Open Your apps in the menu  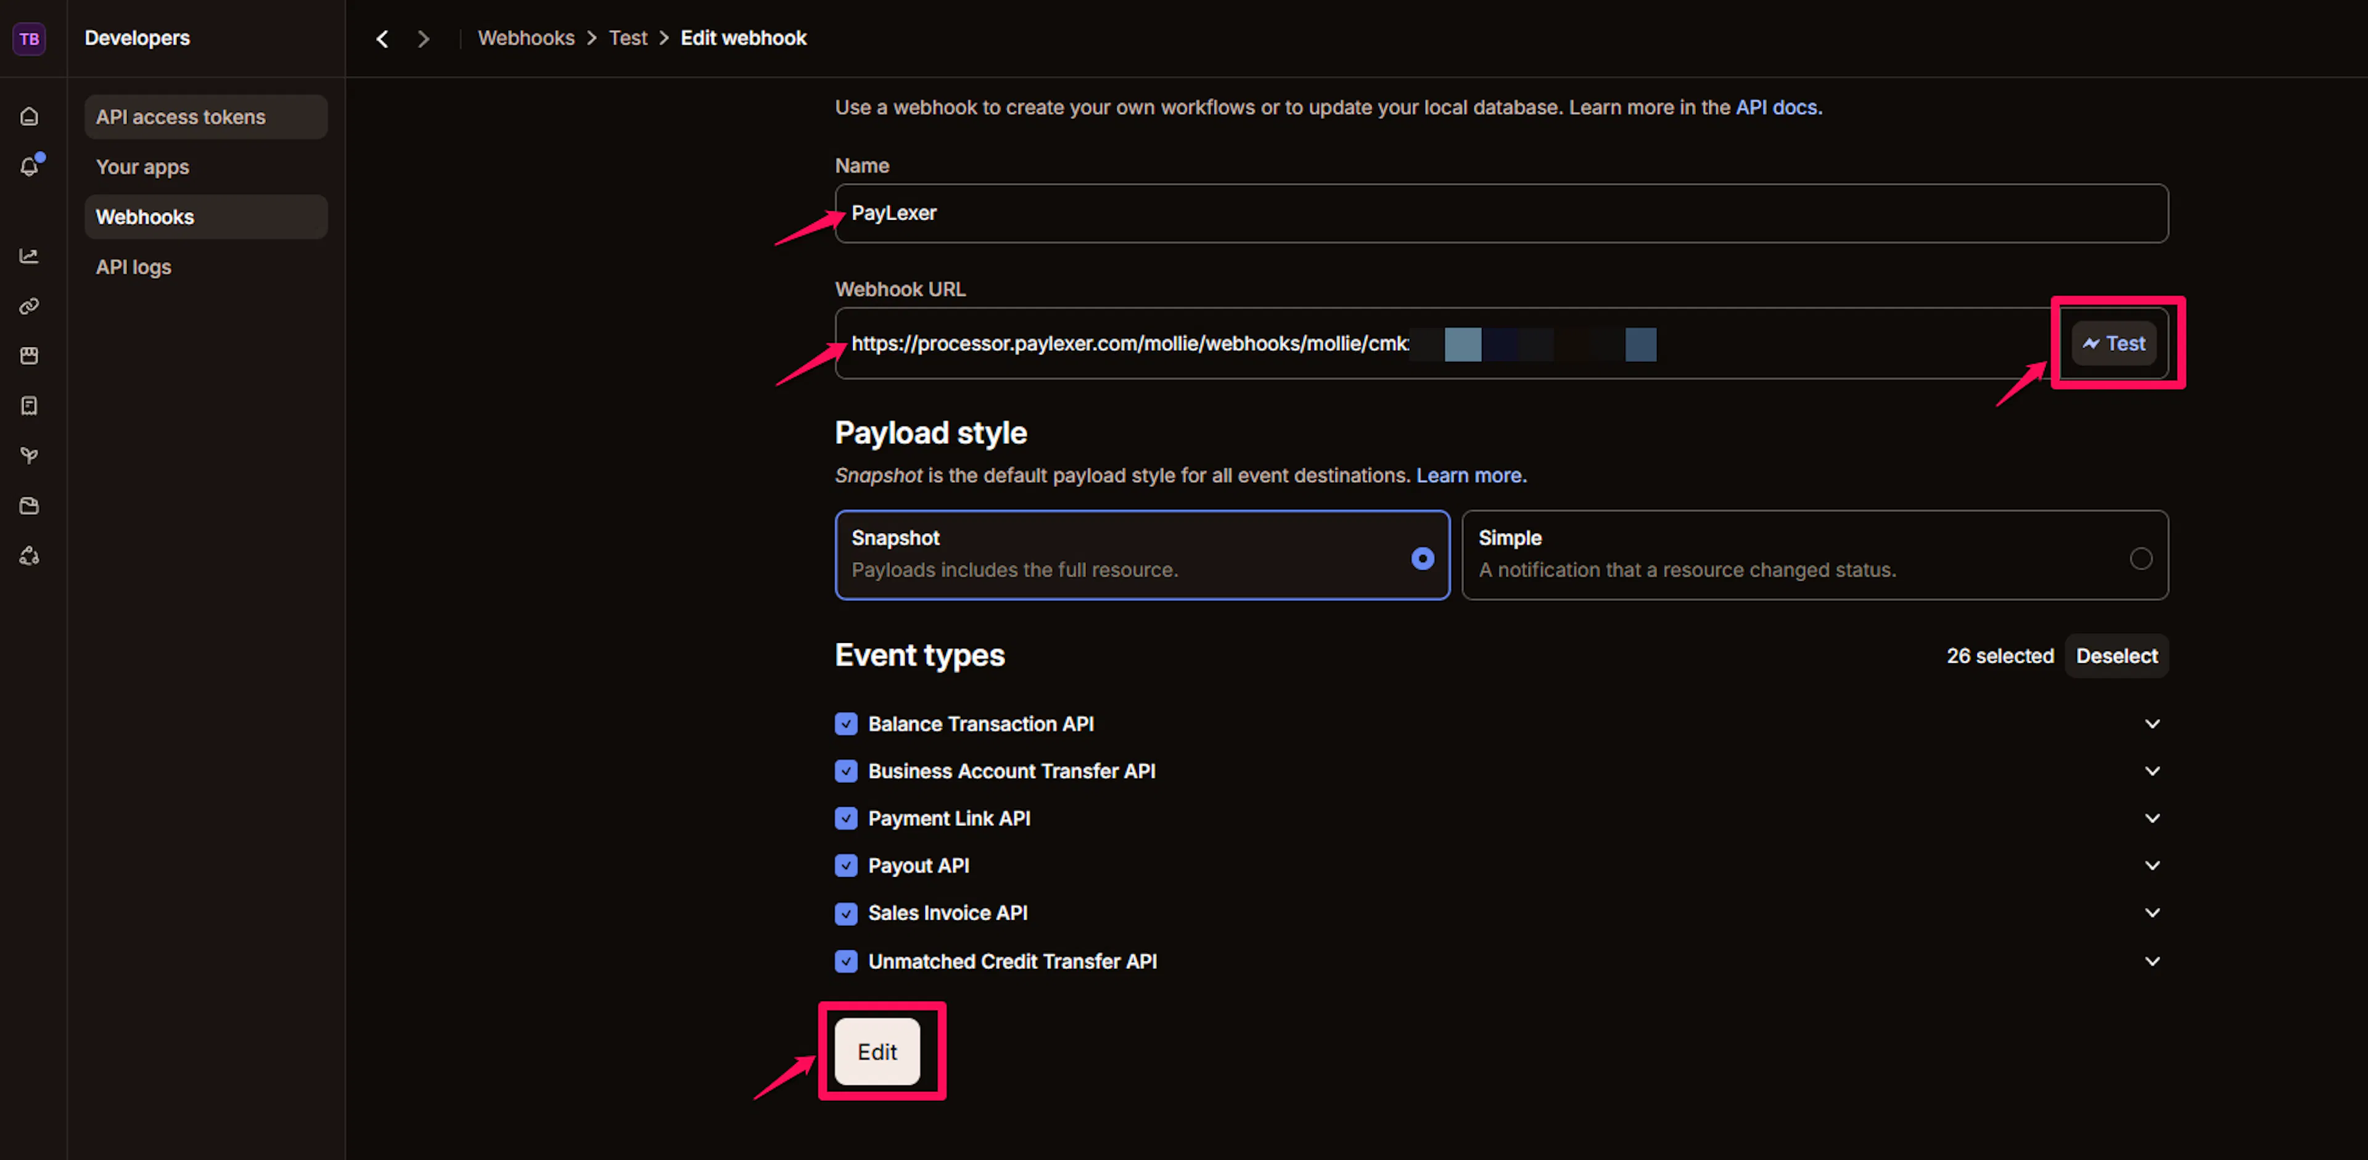206,167
